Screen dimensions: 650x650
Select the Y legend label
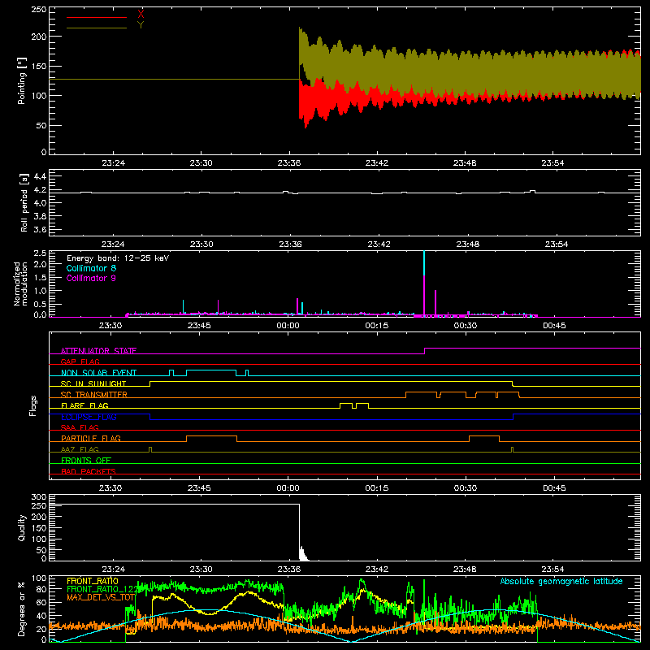(141, 24)
